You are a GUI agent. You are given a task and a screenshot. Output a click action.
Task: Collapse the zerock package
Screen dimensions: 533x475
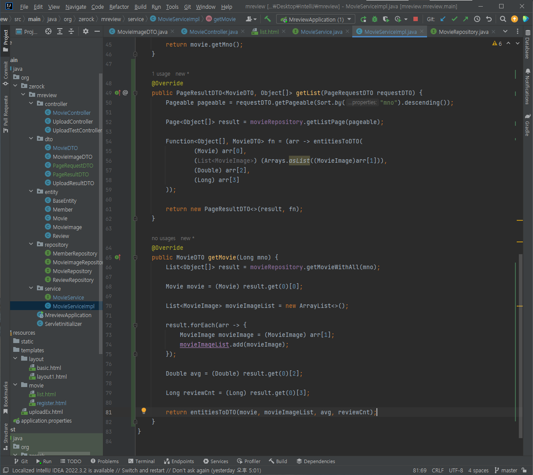(x=15, y=86)
